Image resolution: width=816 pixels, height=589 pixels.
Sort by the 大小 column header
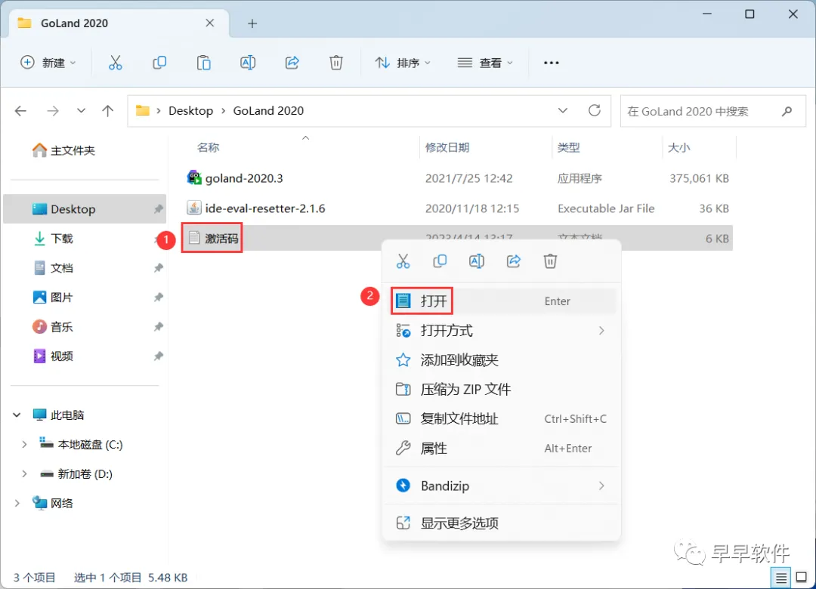point(679,148)
